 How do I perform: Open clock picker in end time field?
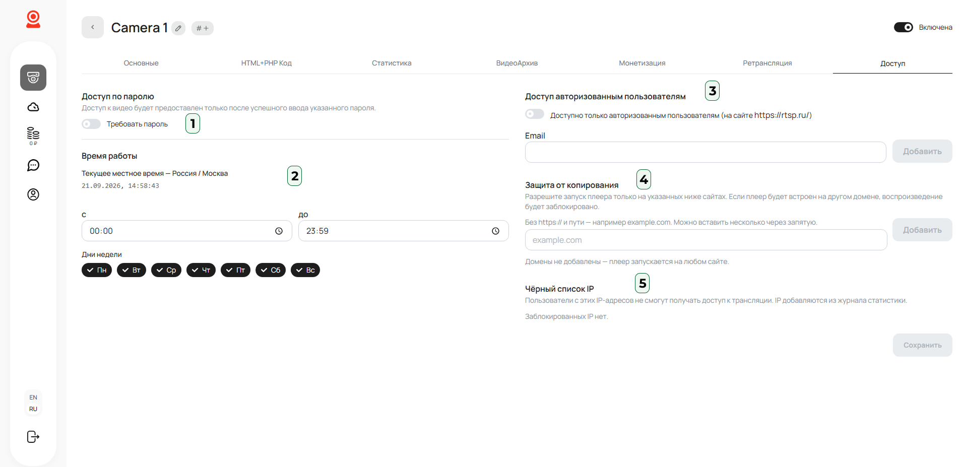click(x=496, y=231)
